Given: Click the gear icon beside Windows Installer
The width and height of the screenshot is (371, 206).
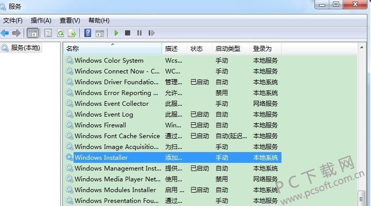Looking at the screenshot, I should (x=69, y=157).
